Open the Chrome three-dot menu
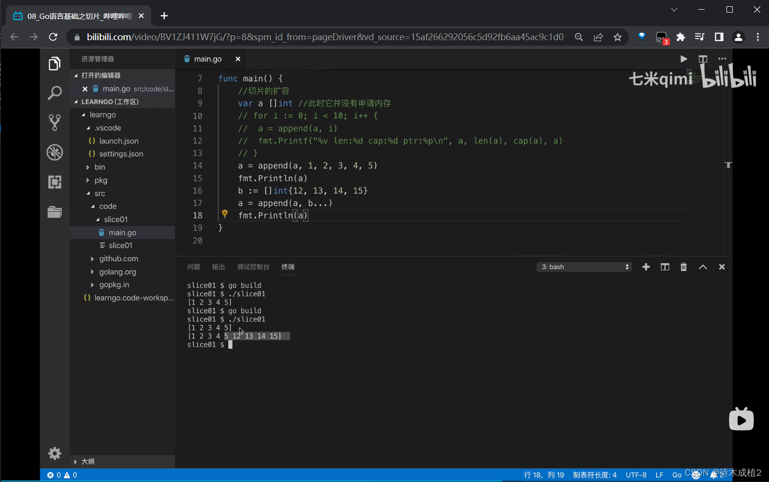The width and height of the screenshot is (769, 482). tap(758, 37)
